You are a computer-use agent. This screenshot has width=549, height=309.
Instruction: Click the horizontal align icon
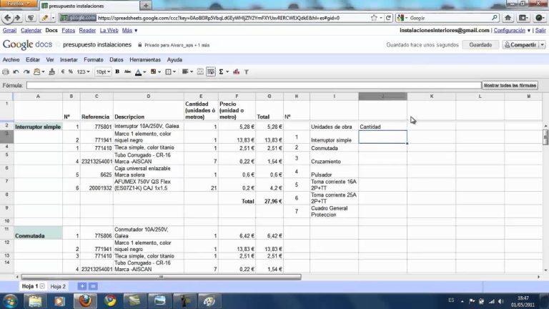coord(185,72)
